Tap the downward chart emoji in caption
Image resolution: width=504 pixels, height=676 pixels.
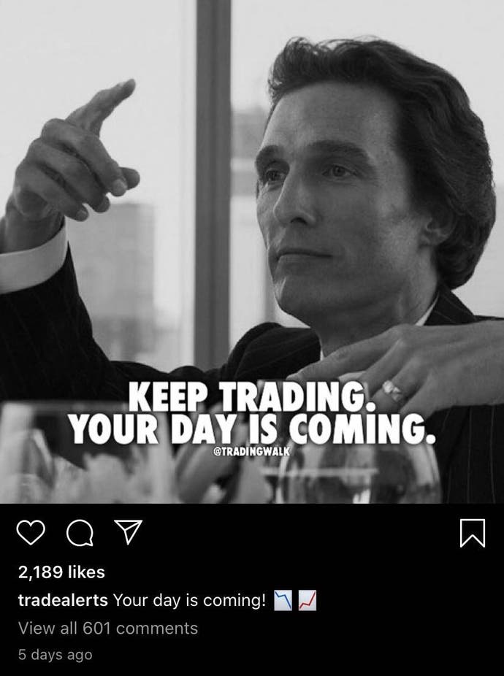283,601
